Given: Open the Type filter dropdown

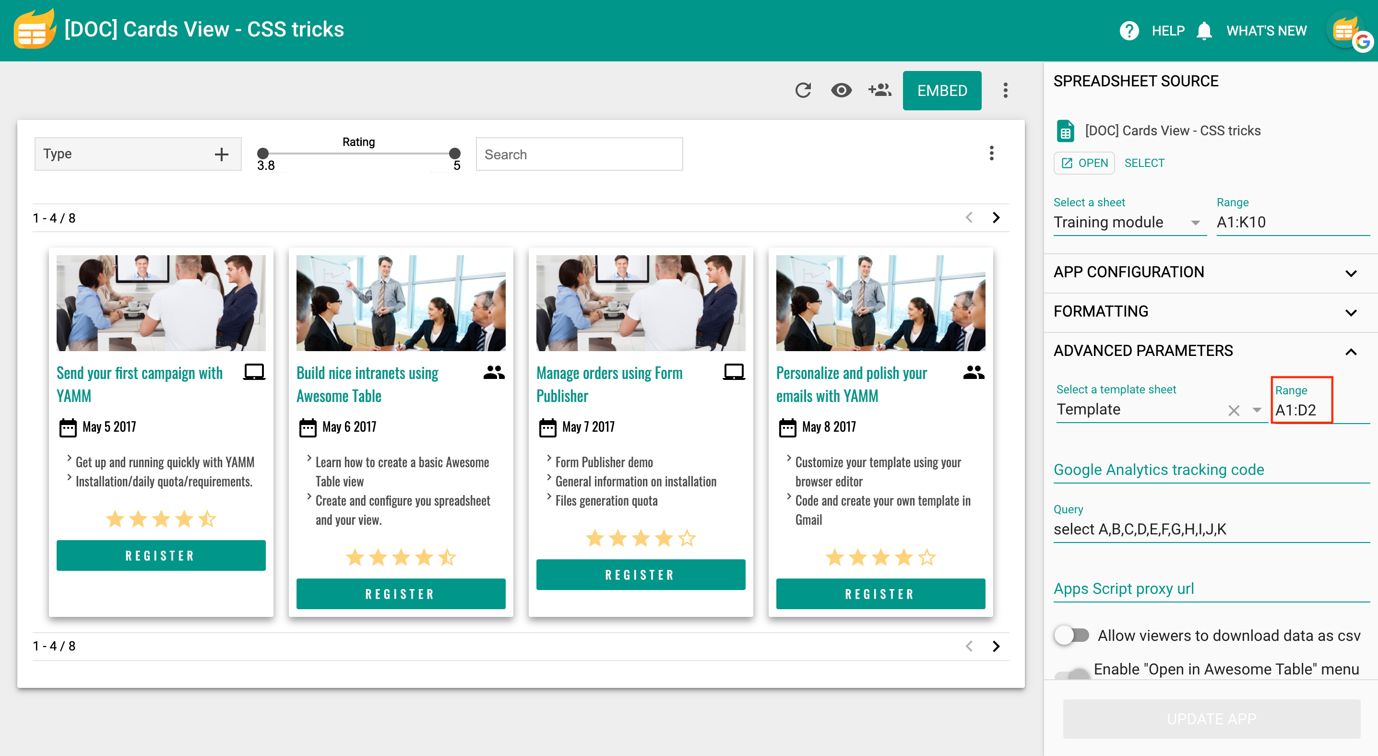Looking at the screenshot, I should click(138, 154).
